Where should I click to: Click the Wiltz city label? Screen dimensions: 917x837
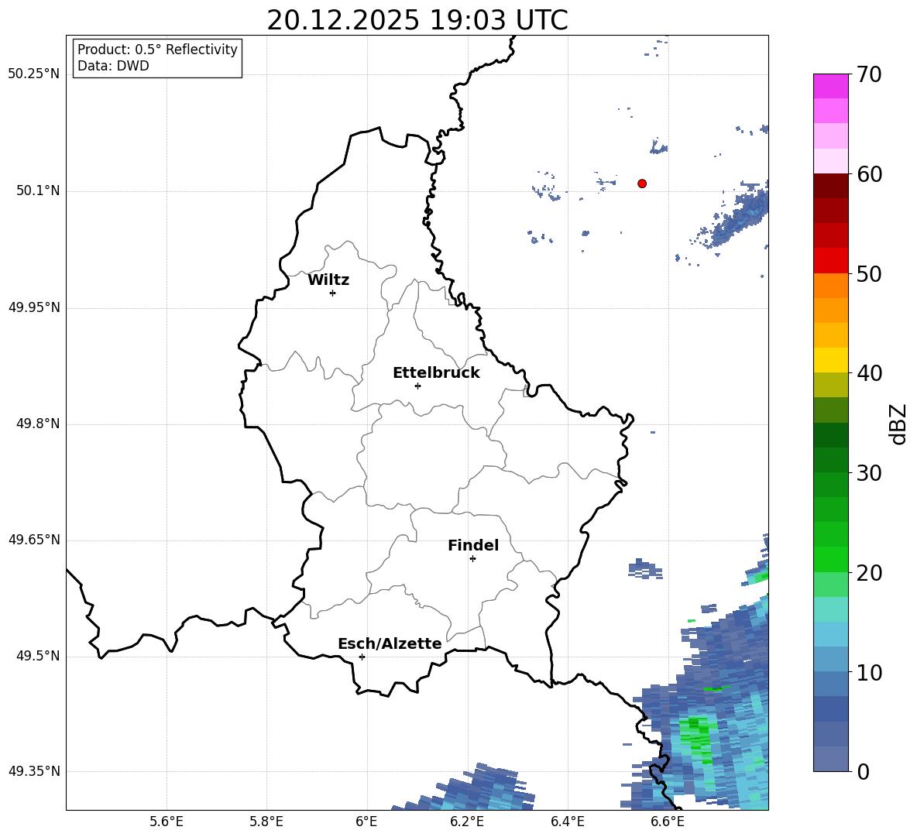(x=328, y=280)
